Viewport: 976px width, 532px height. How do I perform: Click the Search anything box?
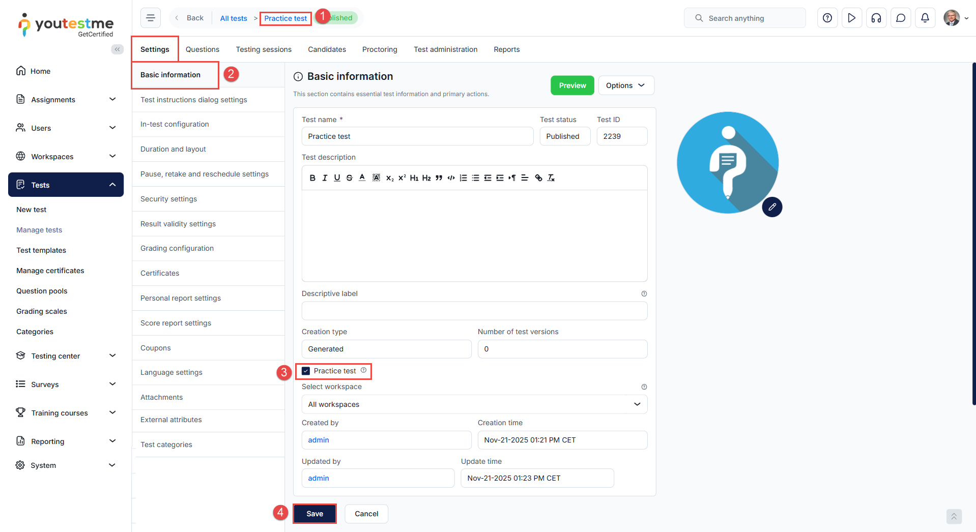[x=745, y=18]
